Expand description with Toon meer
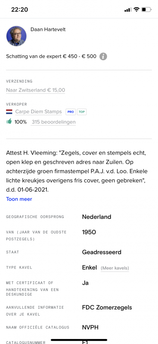The image size is (158, 344). pos(19,199)
